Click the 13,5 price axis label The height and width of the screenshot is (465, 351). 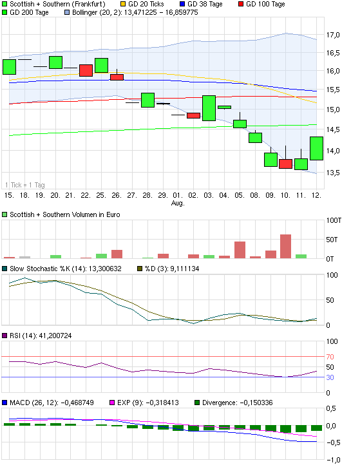333,173
